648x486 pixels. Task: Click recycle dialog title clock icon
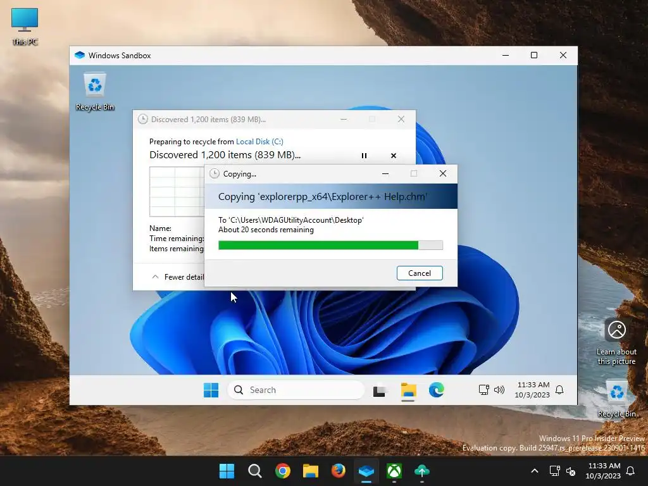point(142,120)
